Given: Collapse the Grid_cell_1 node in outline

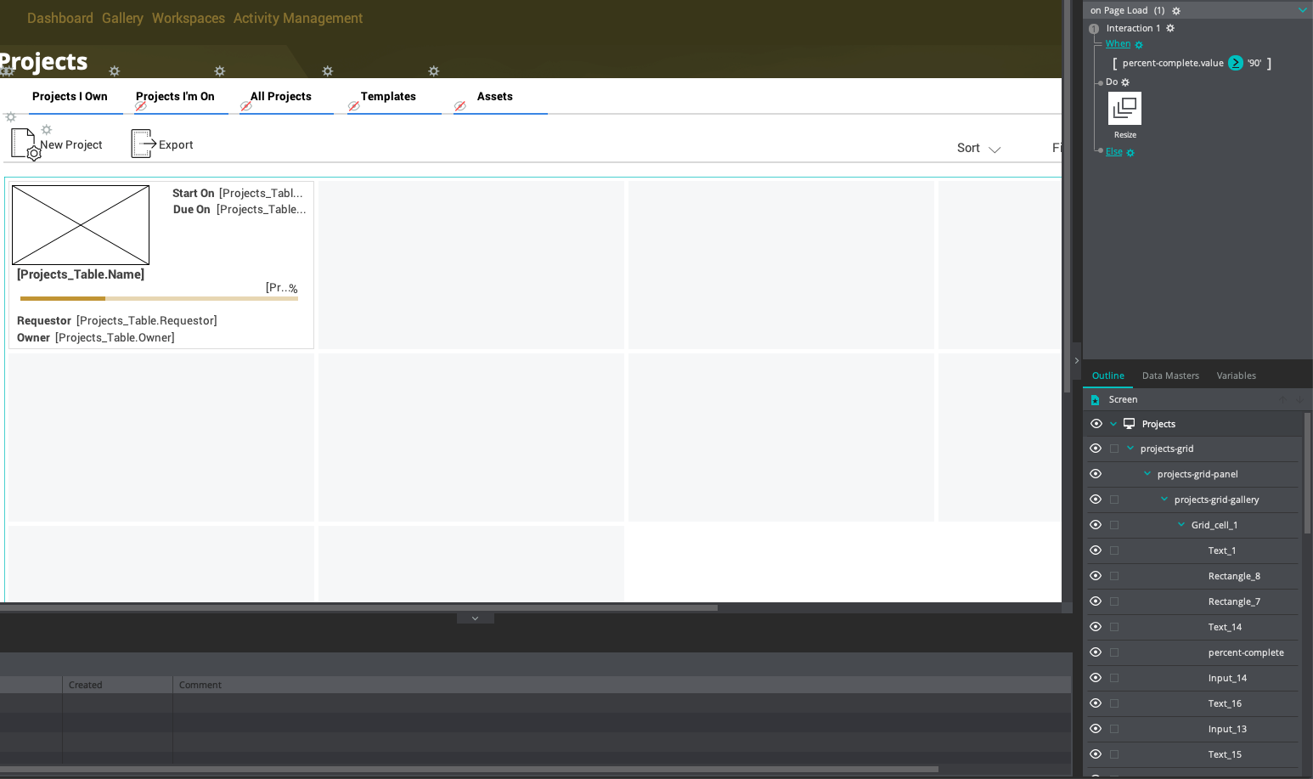Looking at the screenshot, I should click(1181, 525).
